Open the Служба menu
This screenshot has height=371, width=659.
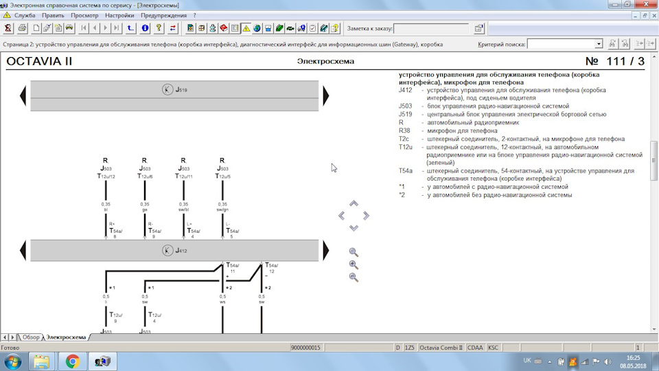pos(25,16)
